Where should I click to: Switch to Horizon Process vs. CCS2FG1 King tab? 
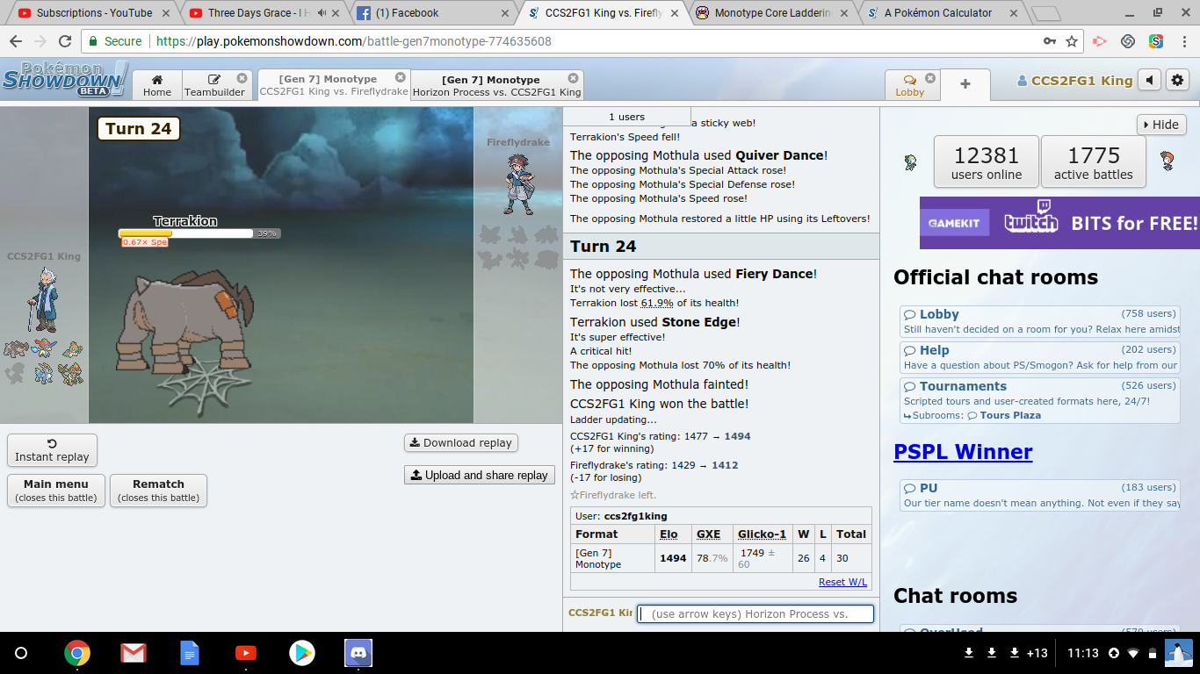(x=496, y=85)
